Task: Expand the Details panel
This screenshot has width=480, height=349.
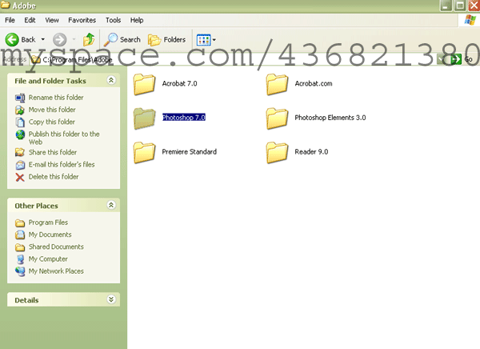Action: (111, 299)
